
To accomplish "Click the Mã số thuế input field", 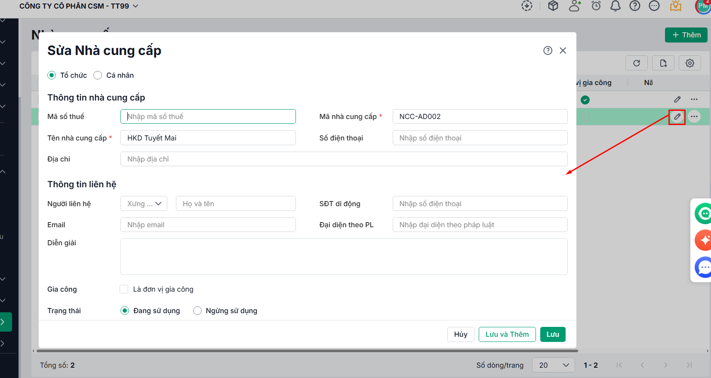I will click(x=208, y=116).
